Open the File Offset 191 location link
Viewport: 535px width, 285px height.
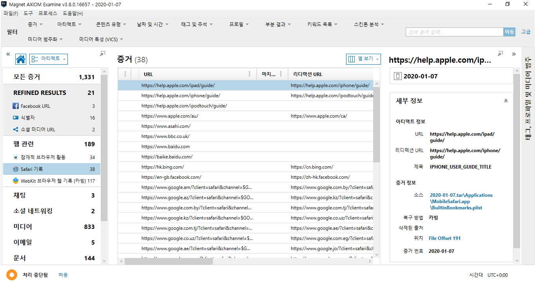coord(444,238)
